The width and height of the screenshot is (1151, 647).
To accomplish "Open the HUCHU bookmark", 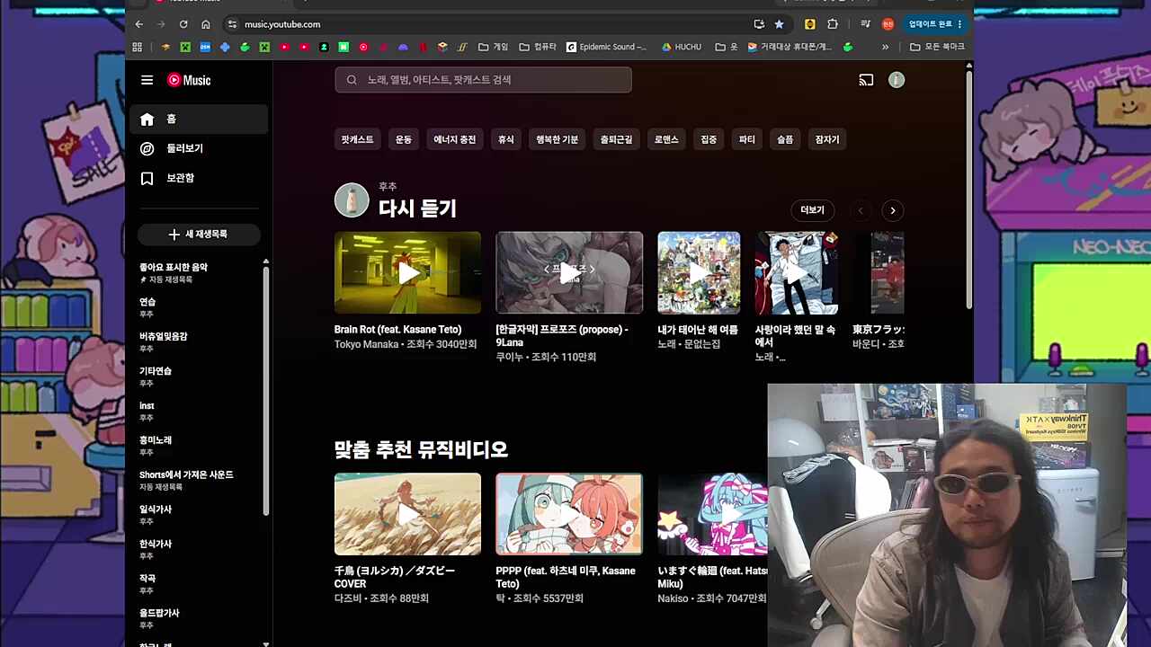I will point(681,47).
